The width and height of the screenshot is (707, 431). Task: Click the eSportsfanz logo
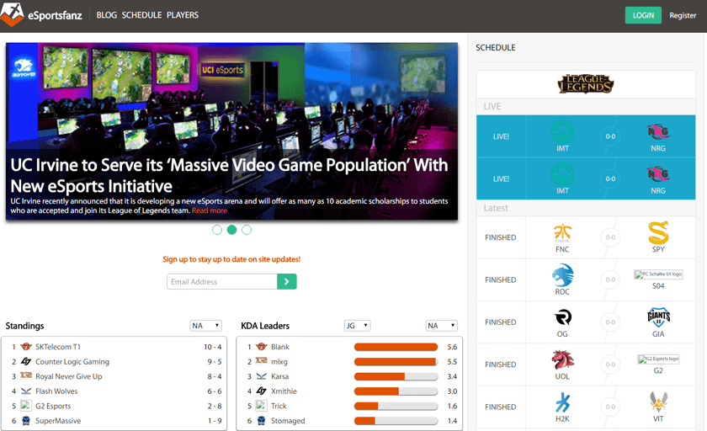tap(41, 15)
